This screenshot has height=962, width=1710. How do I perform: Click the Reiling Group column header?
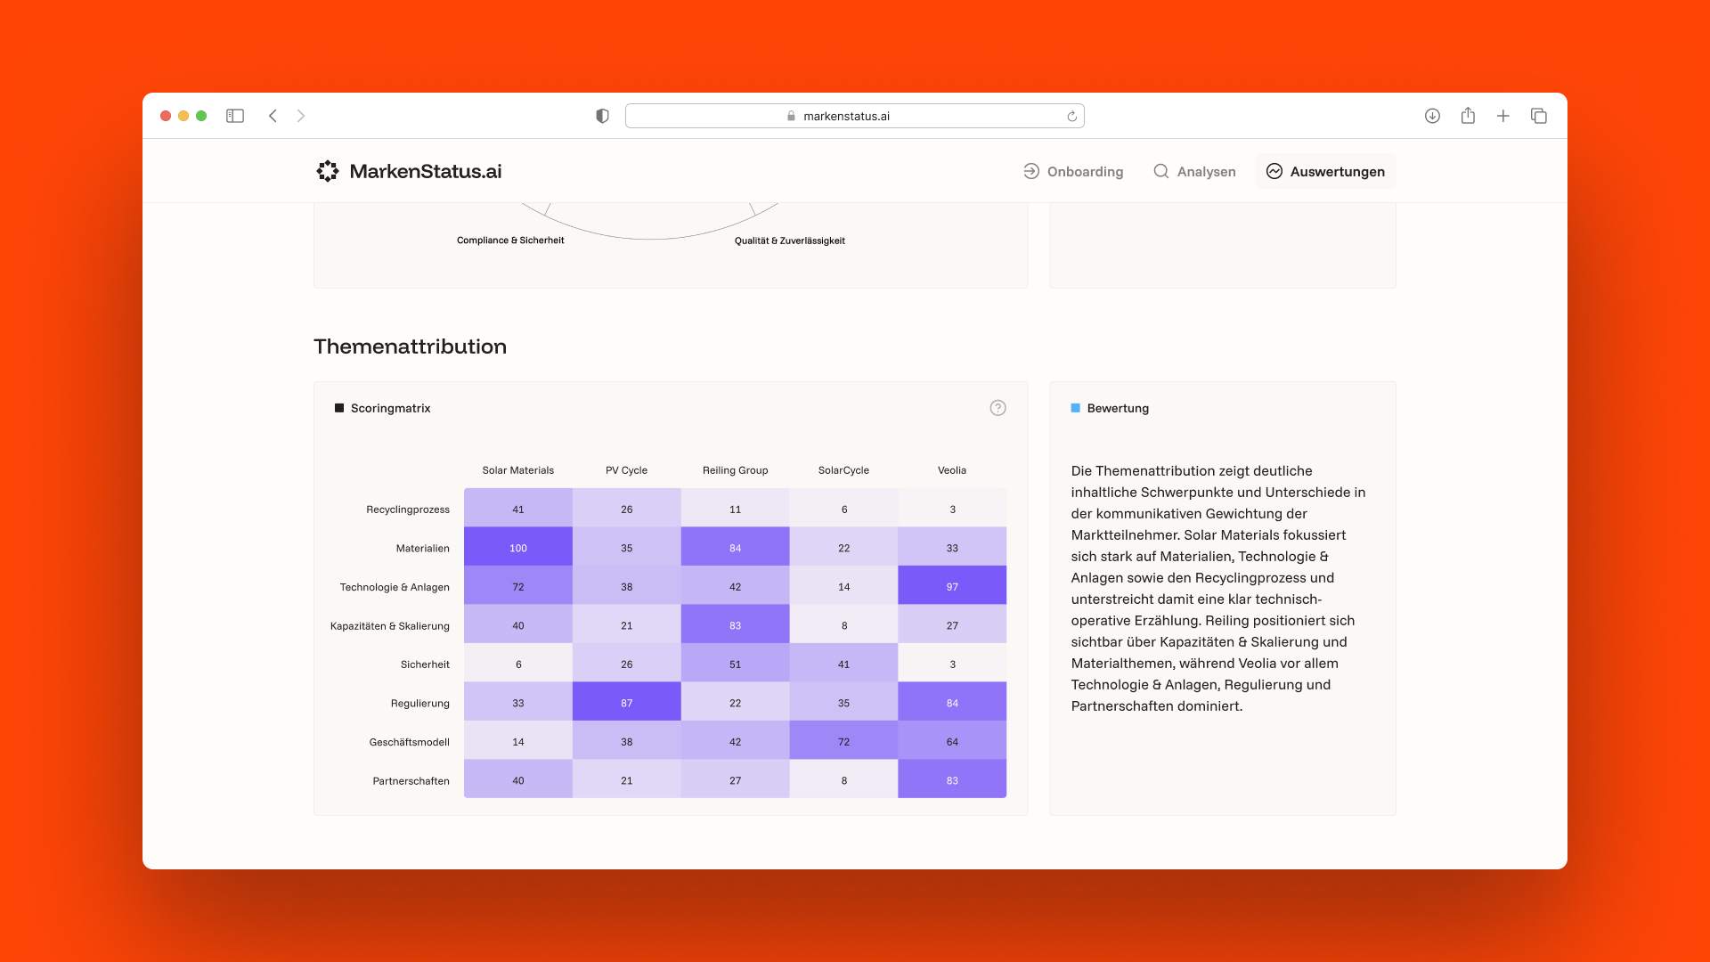(x=736, y=470)
